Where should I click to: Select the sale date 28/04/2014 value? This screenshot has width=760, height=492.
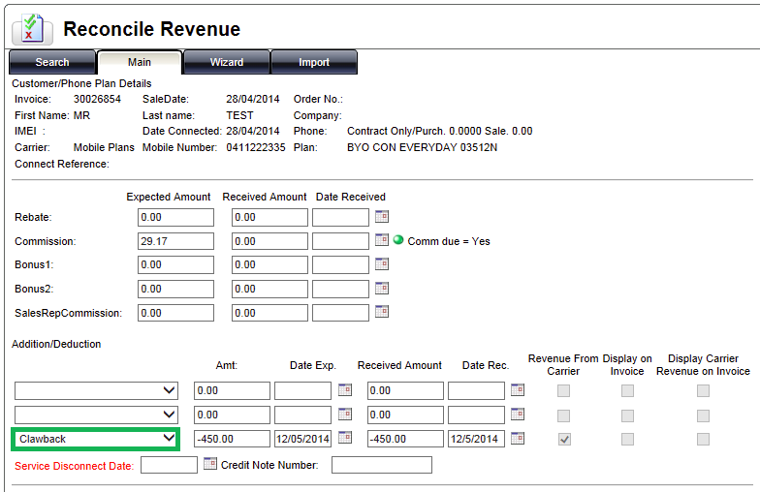tap(252, 99)
